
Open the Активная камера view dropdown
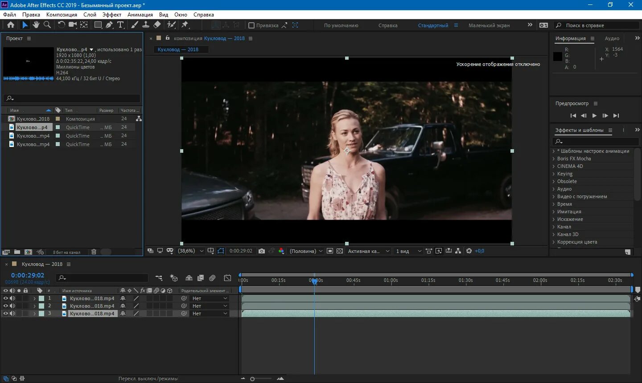click(x=368, y=251)
